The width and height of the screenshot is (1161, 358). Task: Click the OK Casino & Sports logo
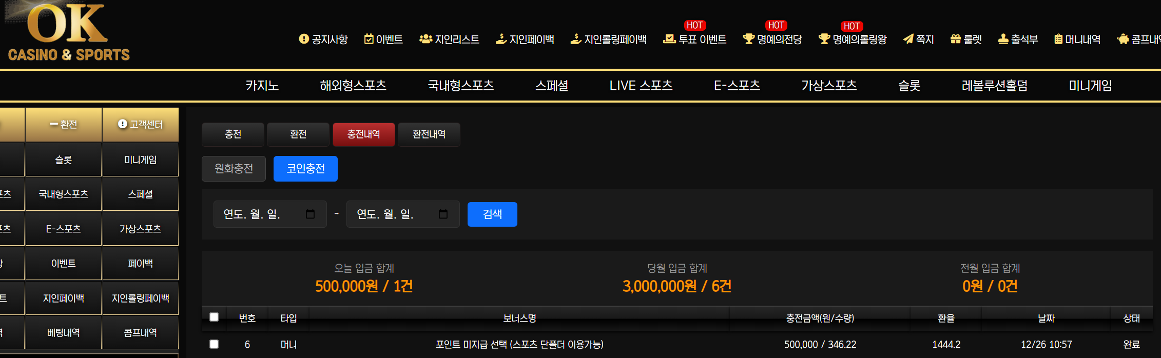(x=68, y=32)
